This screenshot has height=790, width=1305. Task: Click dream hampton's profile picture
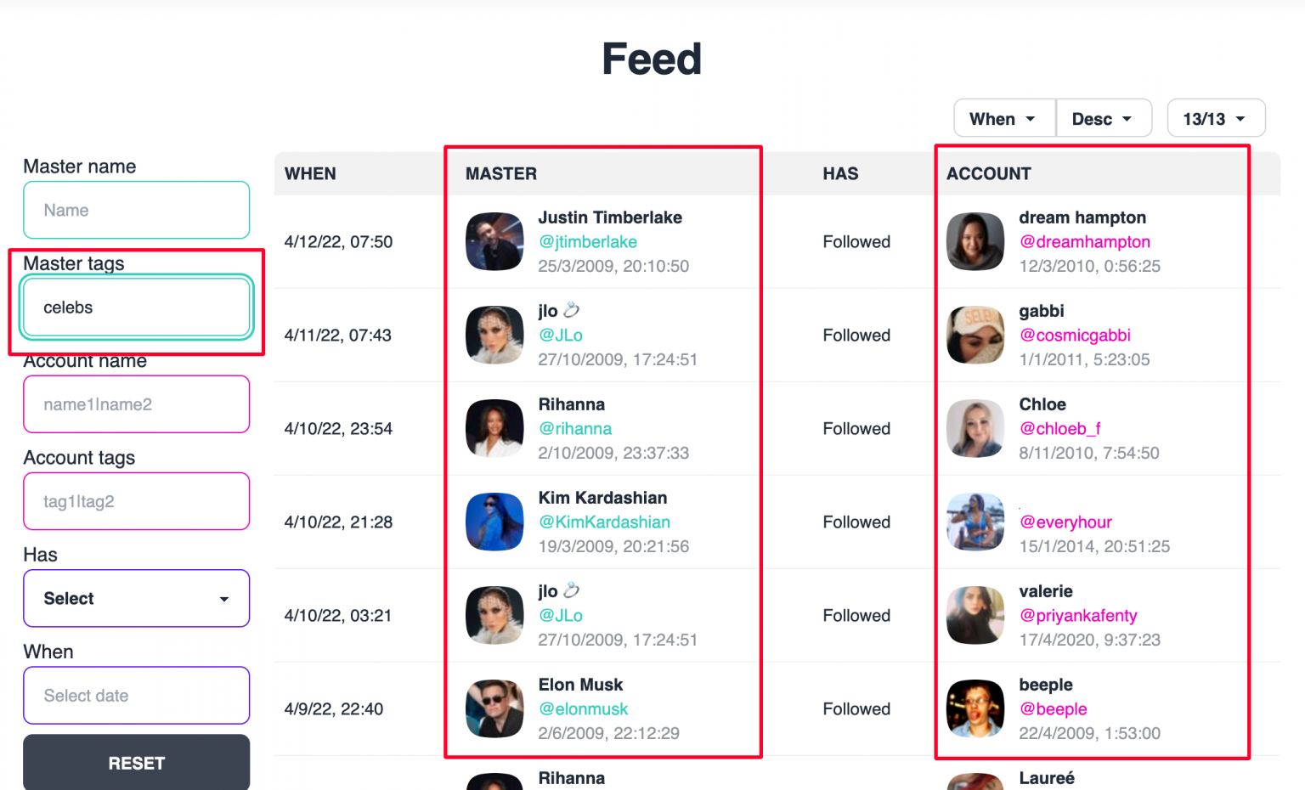tap(975, 241)
